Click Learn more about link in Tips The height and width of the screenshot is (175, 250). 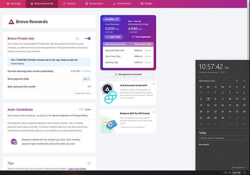77,168
